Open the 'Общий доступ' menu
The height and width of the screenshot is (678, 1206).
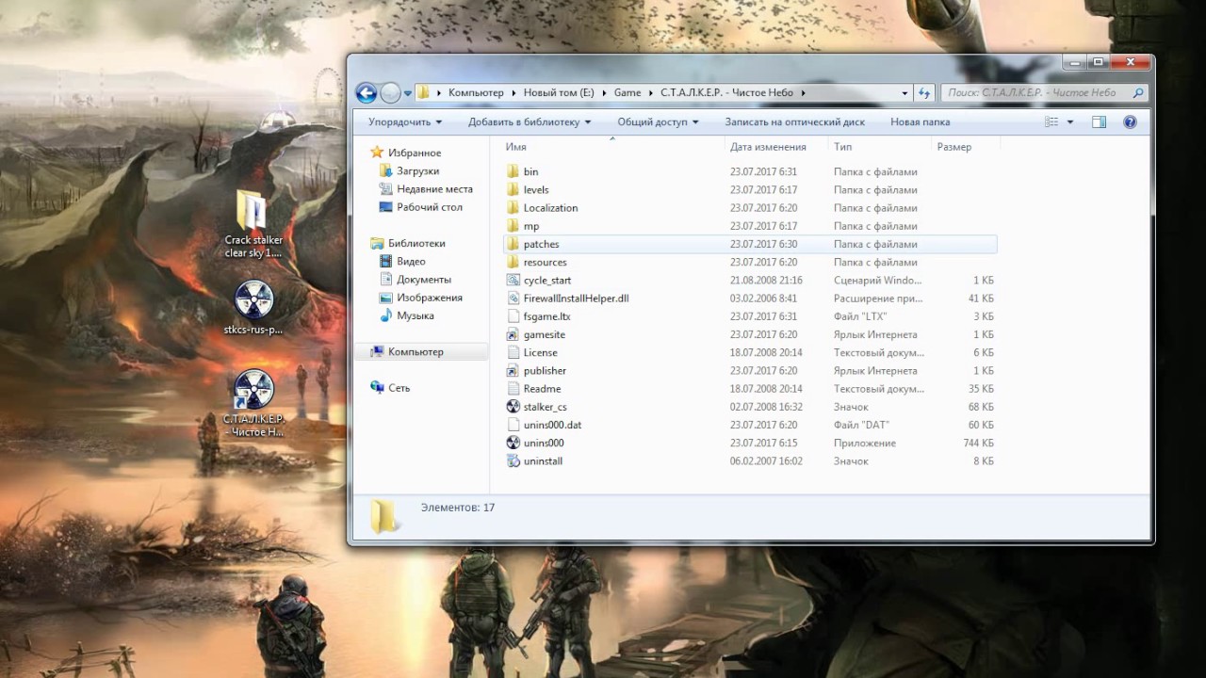coord(658,122)
